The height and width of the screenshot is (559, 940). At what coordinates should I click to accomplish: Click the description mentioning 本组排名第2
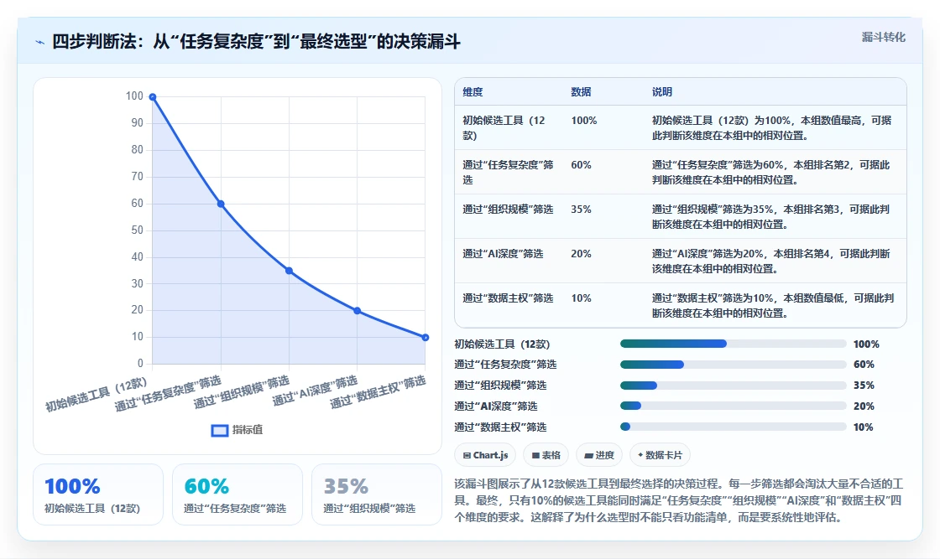pyautogui.click(x=771, y=172)
